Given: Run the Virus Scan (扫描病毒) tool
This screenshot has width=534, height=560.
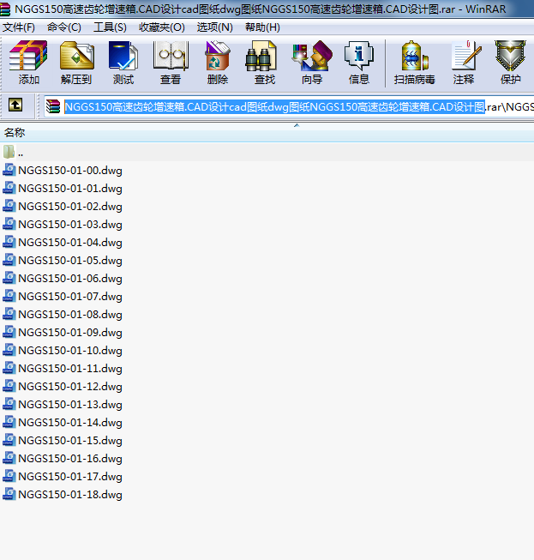Looking at the screenshot, I should tap(414, 63).
